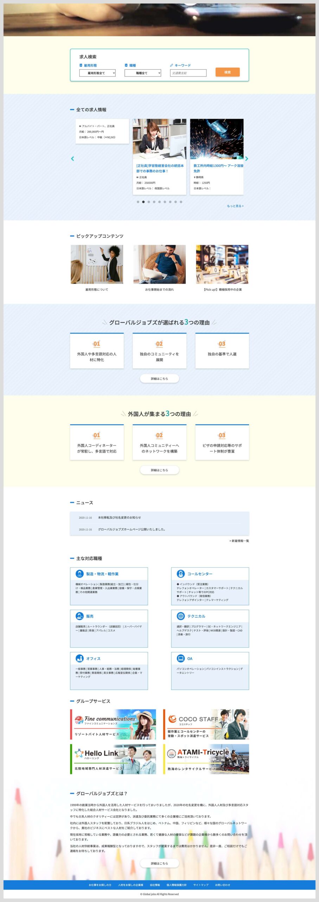Open the 雇用形態全て dropdown
Image resolution: width=319 pixels, height=902 pixels.
97,73
